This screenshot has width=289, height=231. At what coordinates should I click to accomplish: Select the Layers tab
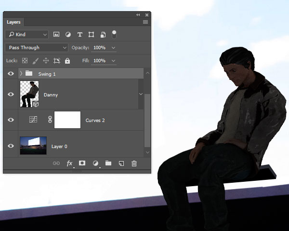click(x=13, y=22)
